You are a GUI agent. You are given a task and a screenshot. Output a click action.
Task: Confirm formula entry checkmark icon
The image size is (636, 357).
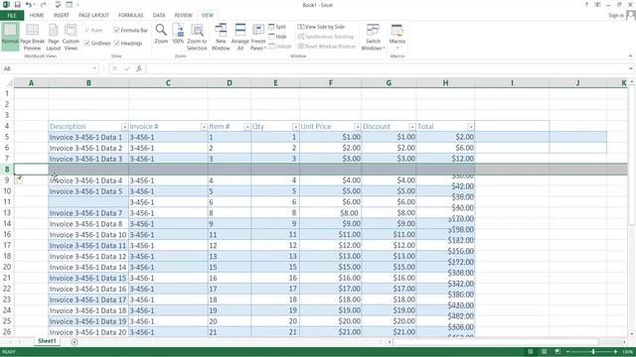(x=127, y=68)
